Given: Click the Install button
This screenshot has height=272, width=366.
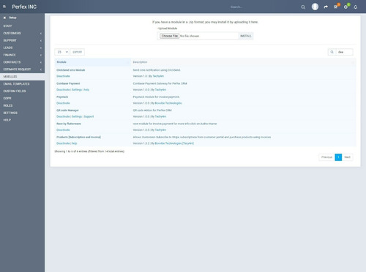Looking at the screenshot, I should click(246, 36).
